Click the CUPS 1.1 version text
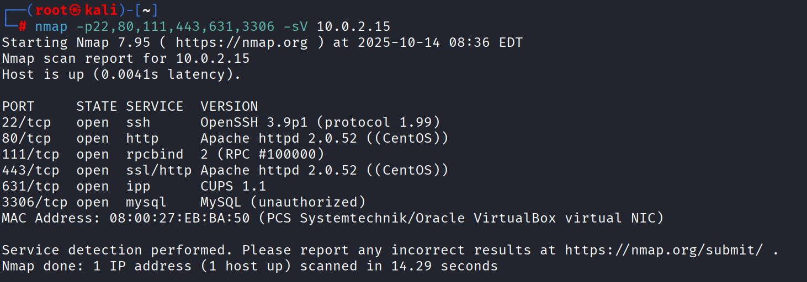The width and height of the screenshot is (807, 282). coord(233,186)
